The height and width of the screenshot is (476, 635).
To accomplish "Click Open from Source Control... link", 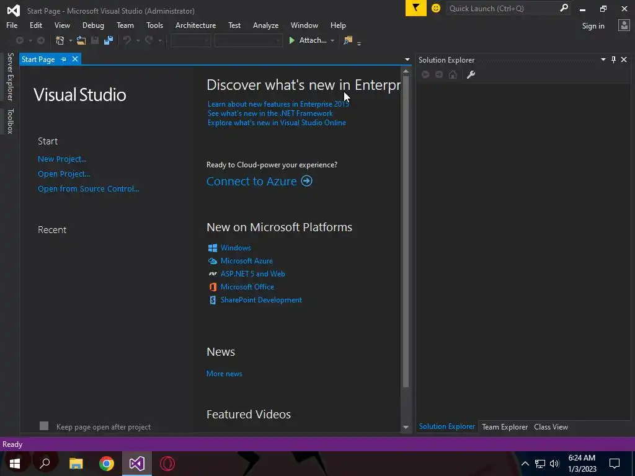I will coord(88,188).
